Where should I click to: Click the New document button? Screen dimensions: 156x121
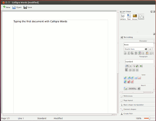[x=6, y=7]
